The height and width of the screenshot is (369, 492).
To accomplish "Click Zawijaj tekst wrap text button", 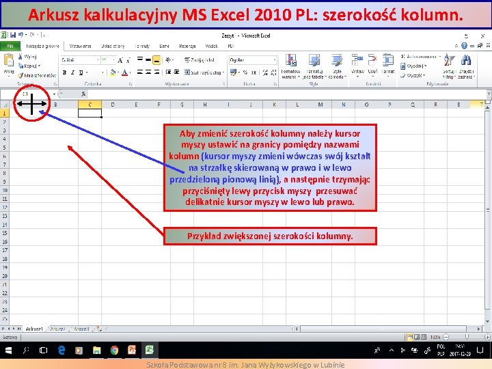I will (x=200, y=59).
